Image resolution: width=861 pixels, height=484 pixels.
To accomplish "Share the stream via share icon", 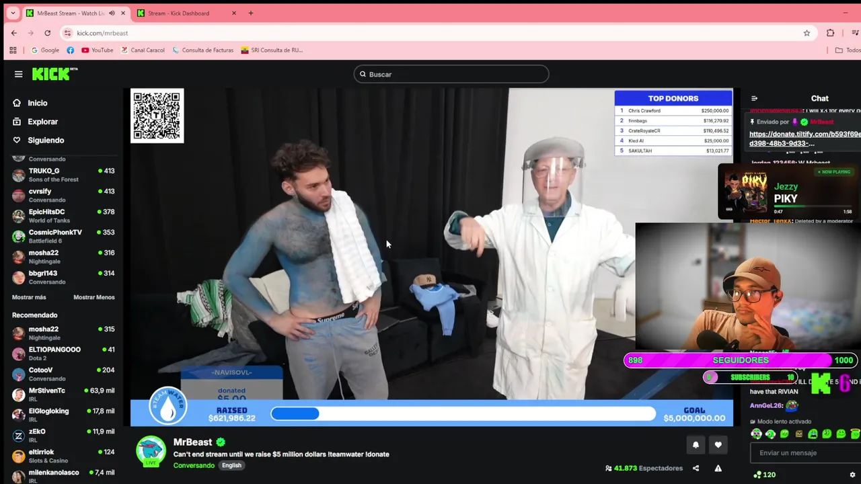I will coord(696,469).
